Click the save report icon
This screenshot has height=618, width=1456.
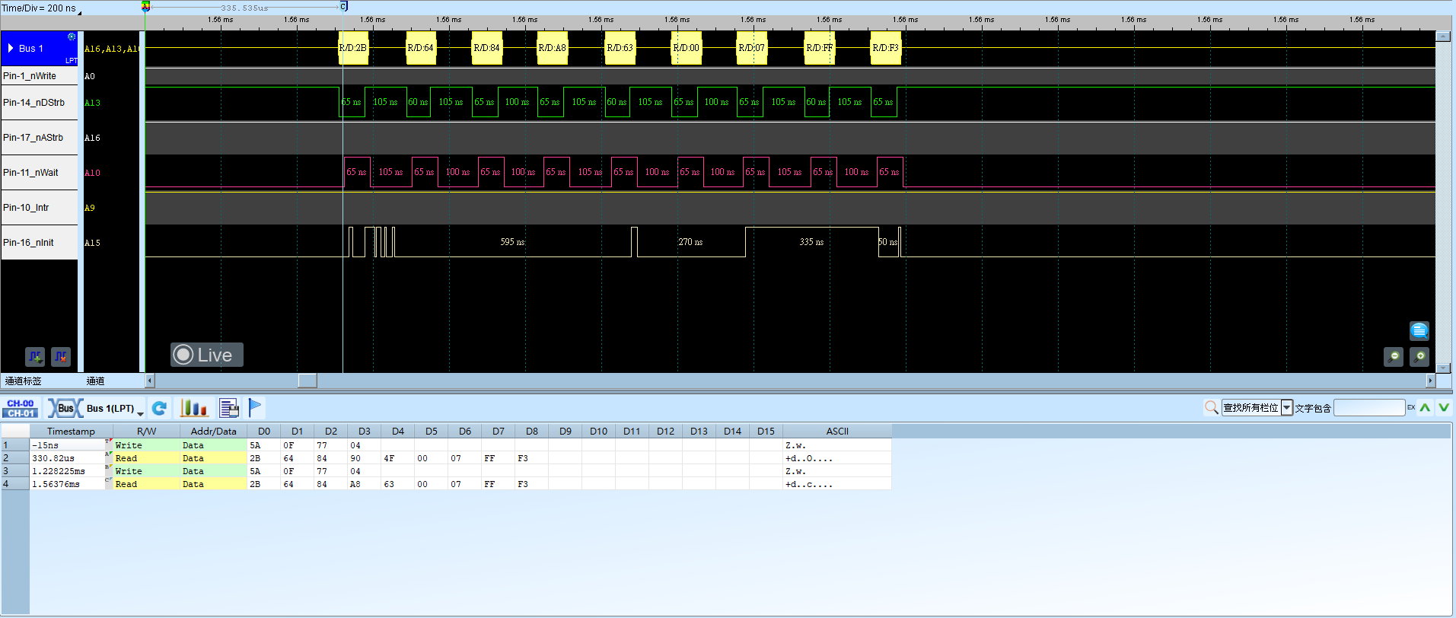[229, 409]
